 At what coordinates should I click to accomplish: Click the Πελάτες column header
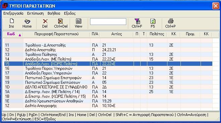157,34
